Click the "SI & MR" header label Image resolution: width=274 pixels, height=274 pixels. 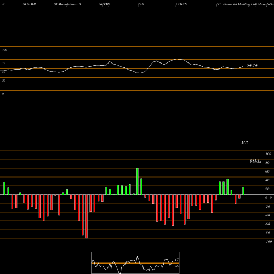point(29,4)
